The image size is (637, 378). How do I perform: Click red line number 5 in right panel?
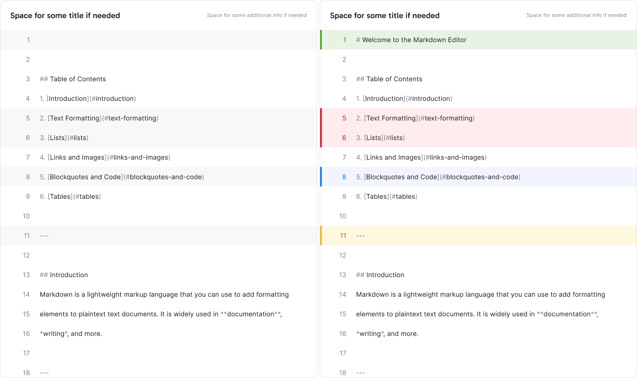tap(344, 118)
